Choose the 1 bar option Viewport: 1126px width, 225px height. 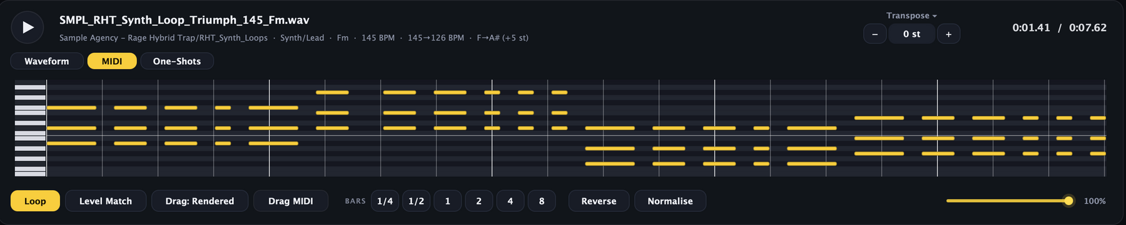coord(447,201)
